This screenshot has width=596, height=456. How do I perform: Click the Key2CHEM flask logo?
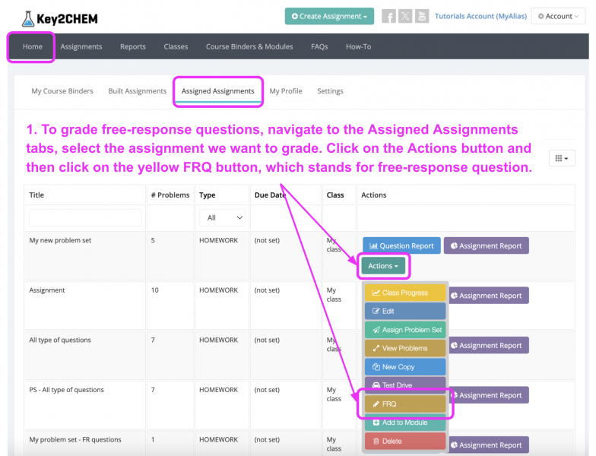point(29,17)
